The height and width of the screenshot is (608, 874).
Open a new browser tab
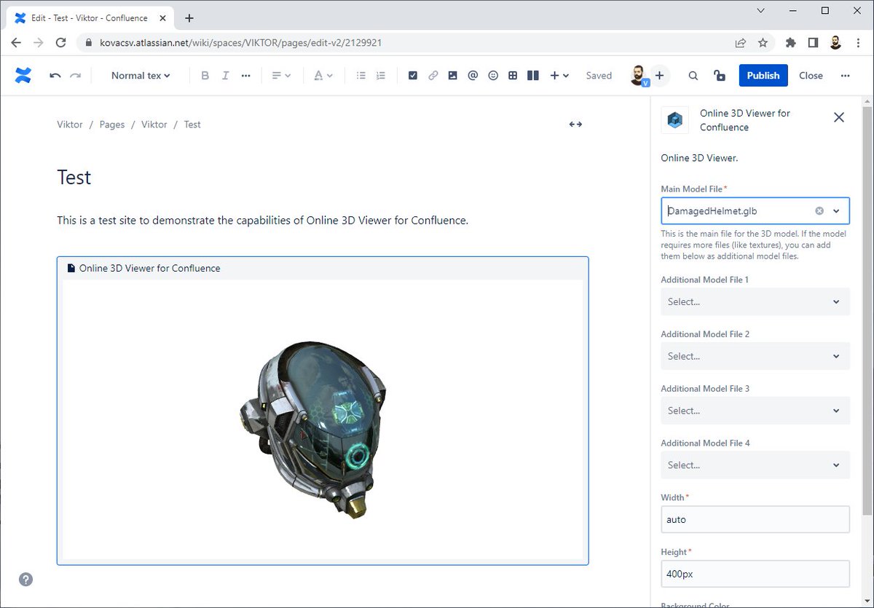[189, 17]
